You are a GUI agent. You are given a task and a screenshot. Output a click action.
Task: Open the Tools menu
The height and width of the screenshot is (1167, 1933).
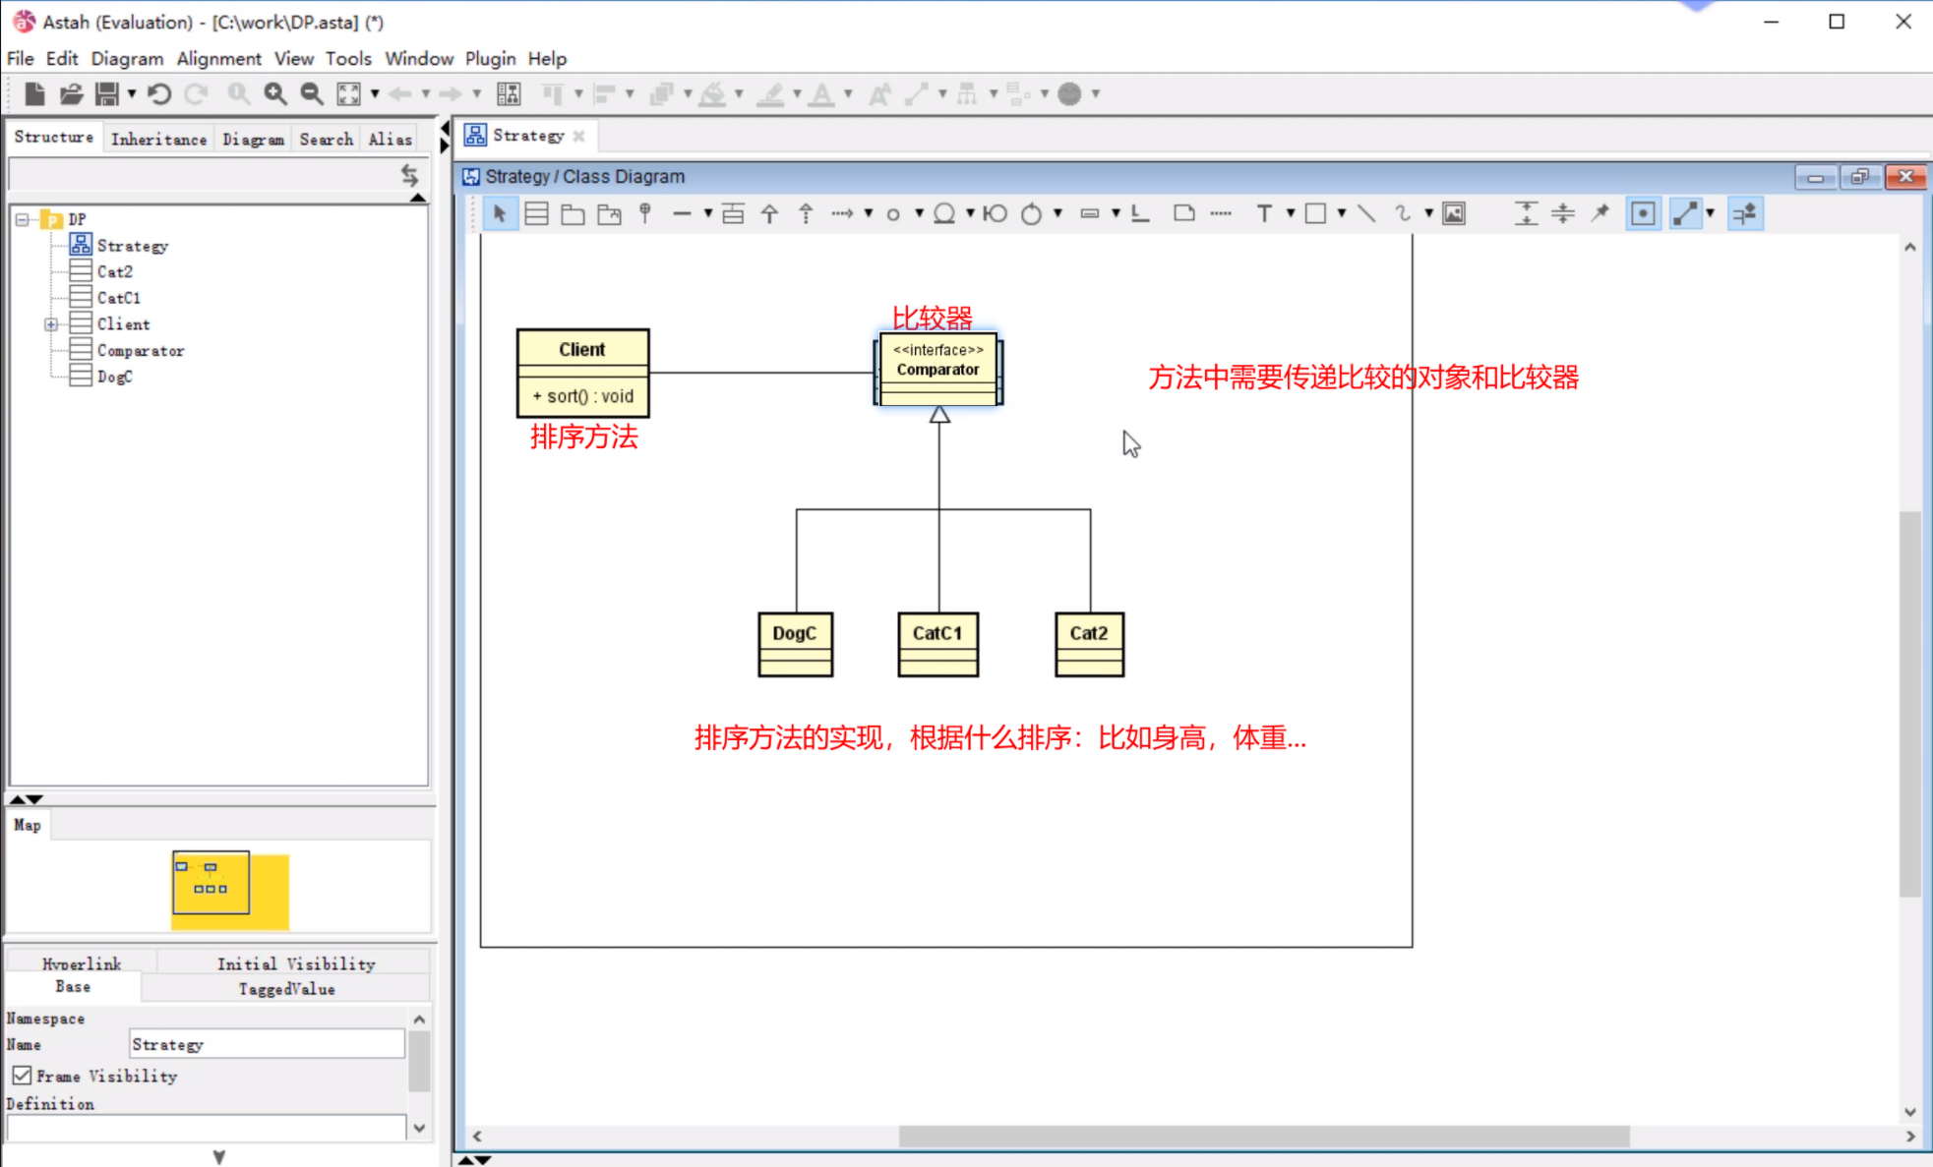click(348, 58)
